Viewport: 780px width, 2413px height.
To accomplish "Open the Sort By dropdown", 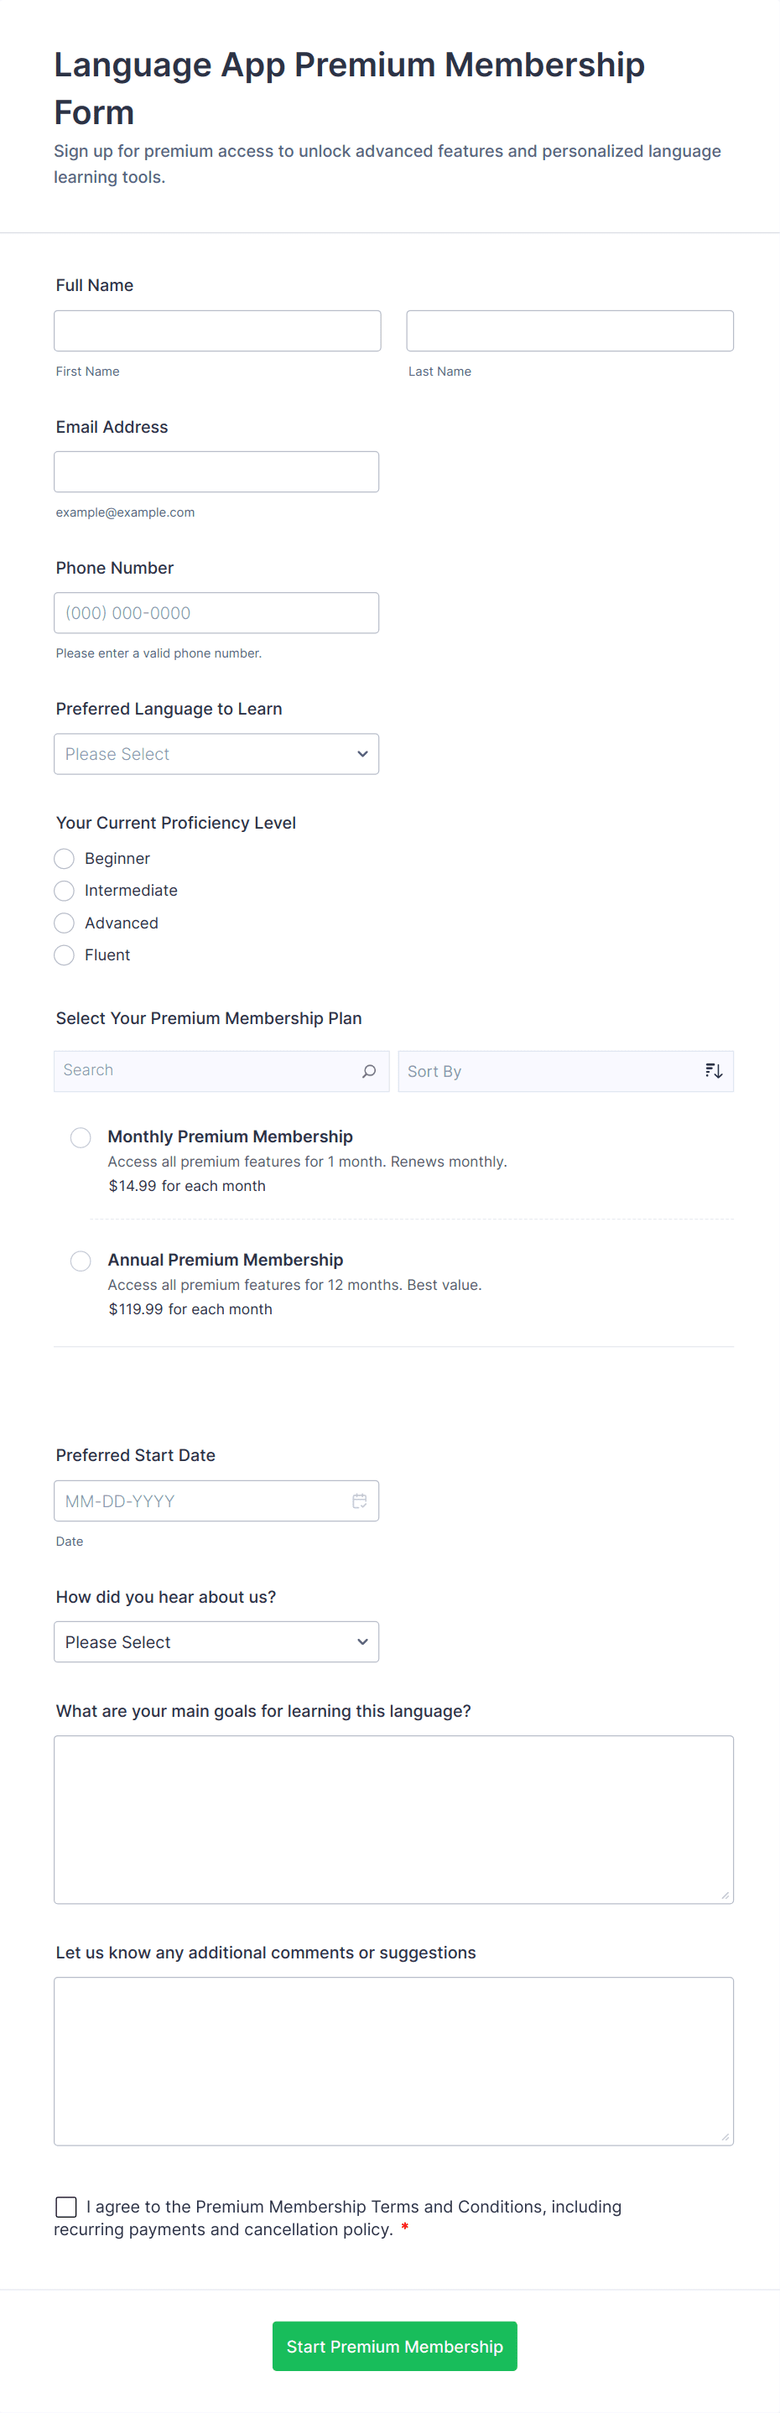I will click(x=553, y=1071).
